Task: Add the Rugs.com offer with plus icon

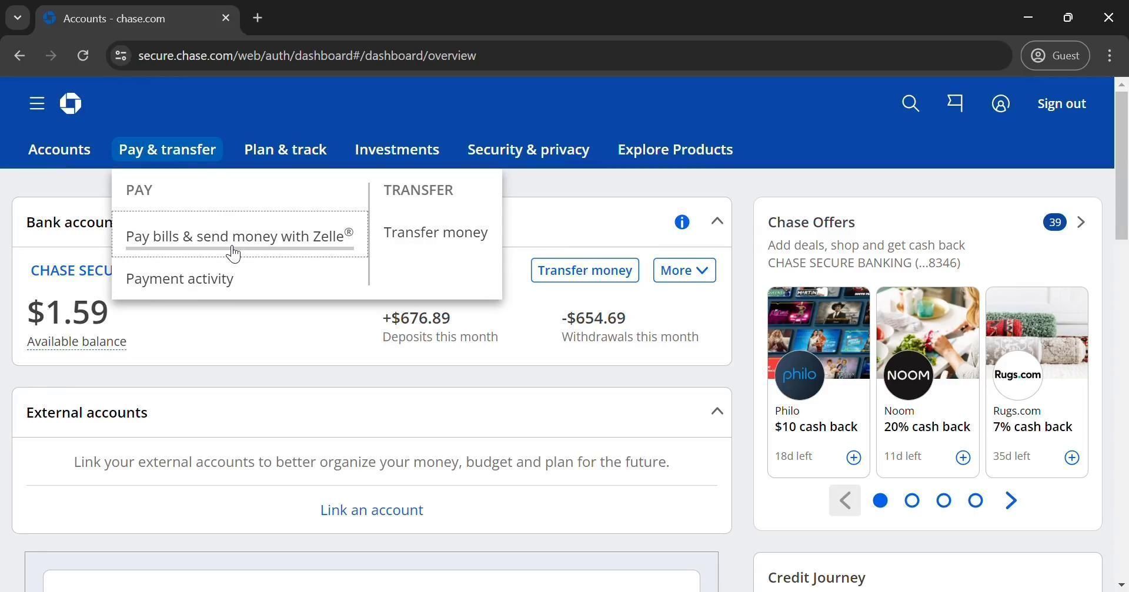Action: [1071, 458]
